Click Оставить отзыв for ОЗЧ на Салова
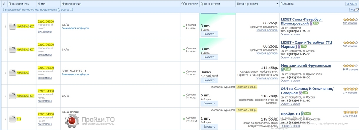Viewport: 359px width, 130px height. 290,104
